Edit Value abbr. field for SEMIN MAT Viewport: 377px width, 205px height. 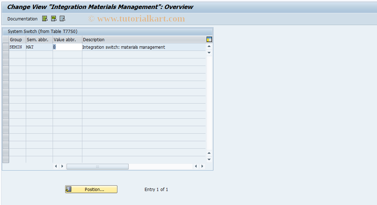(67, 47)
